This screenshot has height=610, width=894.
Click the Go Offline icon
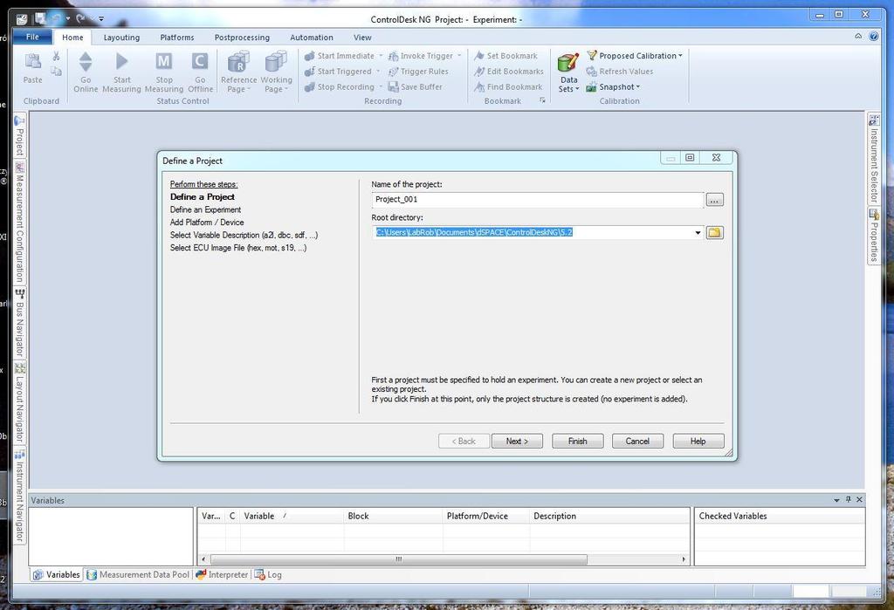coord(200,61)
